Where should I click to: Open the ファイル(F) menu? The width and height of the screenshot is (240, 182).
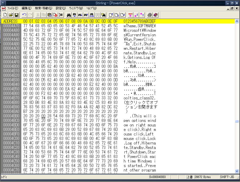coord(13,8)
